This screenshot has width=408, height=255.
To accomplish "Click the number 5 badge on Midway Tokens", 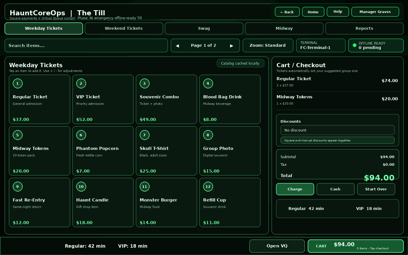I will point(18,135).
